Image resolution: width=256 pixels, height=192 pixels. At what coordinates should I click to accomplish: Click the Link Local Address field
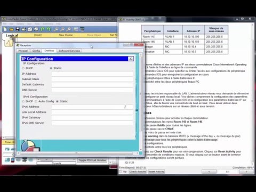(x=92, y=112)
